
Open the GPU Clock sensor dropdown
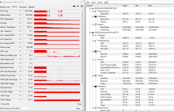tap(21, 11)
